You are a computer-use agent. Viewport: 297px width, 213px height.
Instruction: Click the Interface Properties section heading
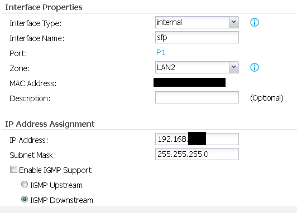(44, 7)
